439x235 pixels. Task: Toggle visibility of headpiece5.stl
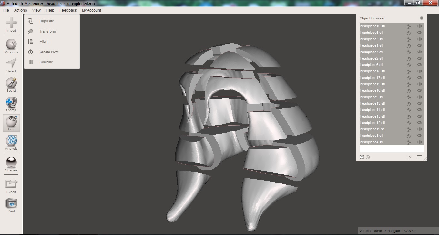pyautogui.click(x=420, y=33)
